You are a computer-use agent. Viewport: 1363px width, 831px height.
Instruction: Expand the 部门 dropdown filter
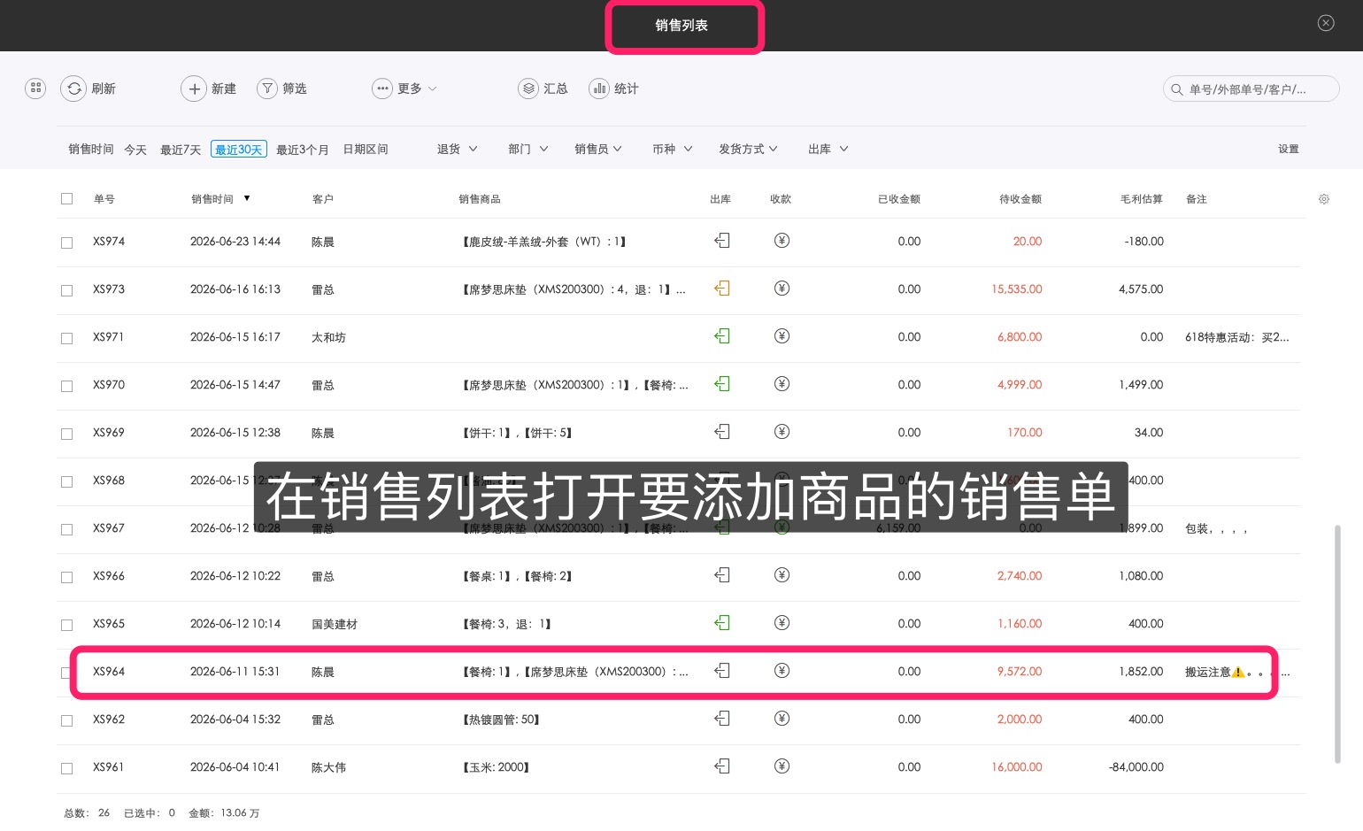[528, 150]
